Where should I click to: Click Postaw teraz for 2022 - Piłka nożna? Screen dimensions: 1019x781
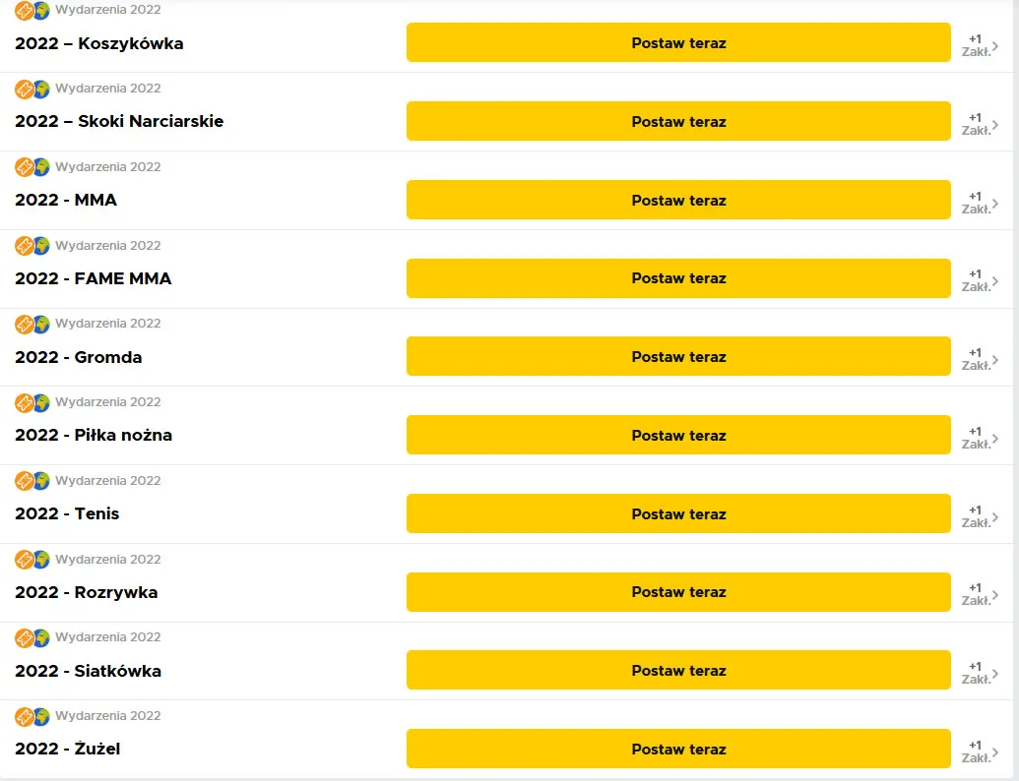click(678, 435)
